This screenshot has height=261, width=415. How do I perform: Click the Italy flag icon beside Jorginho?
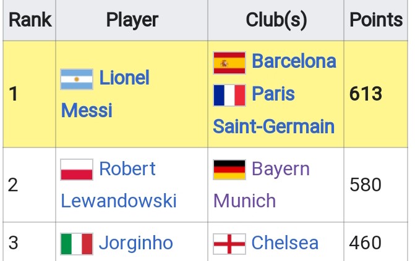77,244
